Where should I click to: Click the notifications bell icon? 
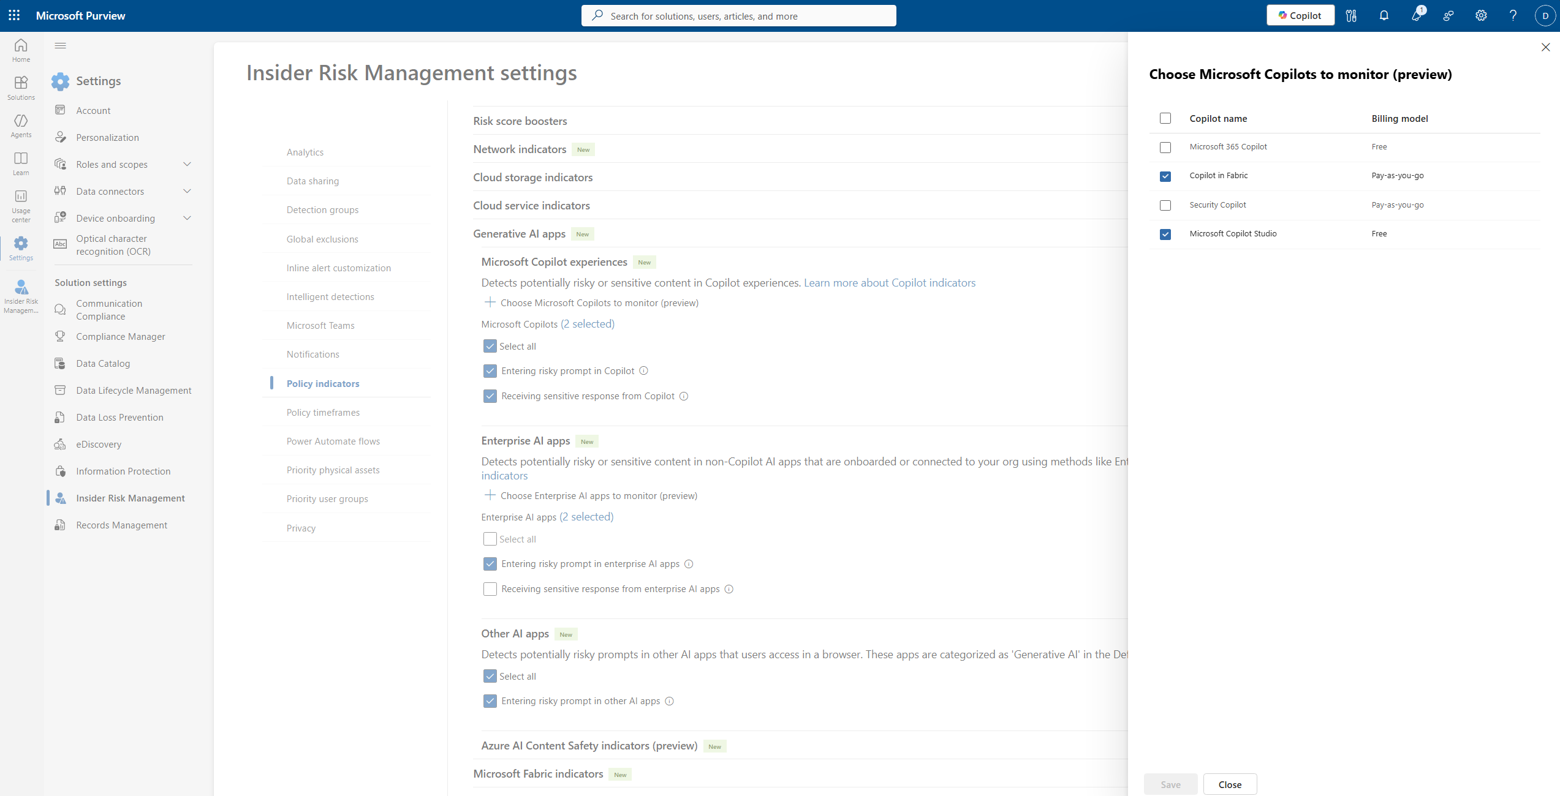click(1384, 15)
